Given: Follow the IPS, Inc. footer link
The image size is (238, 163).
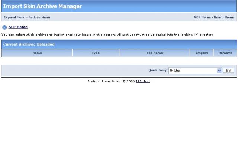Looking at the screenshot, I should (143, 81).
